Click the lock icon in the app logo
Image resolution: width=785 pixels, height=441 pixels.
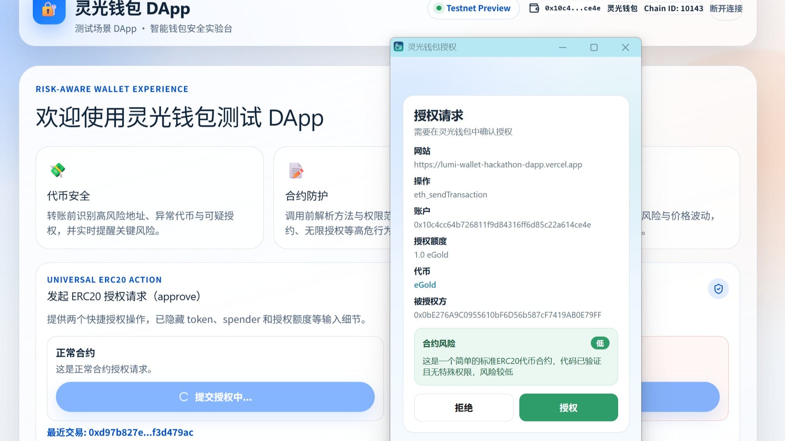pyautogui.click(x=48, y=11)
